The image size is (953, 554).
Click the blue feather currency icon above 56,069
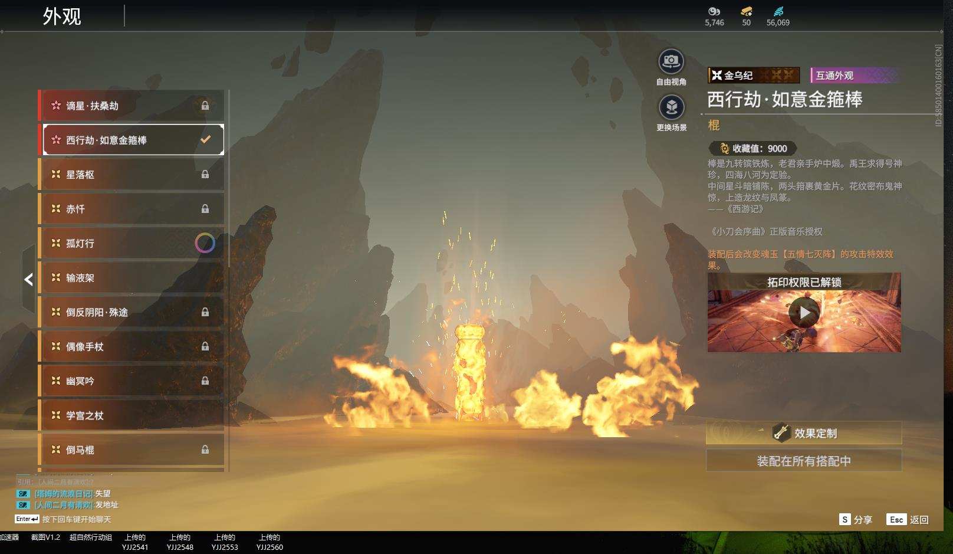point(778,11)
